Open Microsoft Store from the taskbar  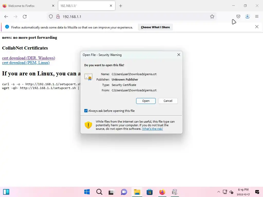(x=149, y=192)
